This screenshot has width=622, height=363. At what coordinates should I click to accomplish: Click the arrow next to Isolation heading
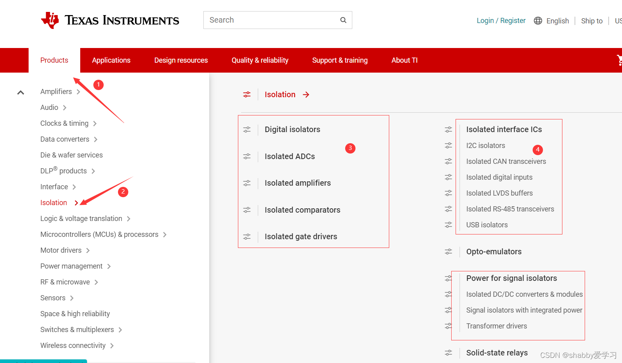pos(306,94)
